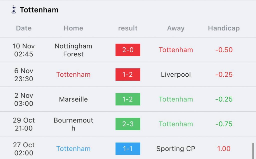Select the Home column header

[x=73, y=28]
